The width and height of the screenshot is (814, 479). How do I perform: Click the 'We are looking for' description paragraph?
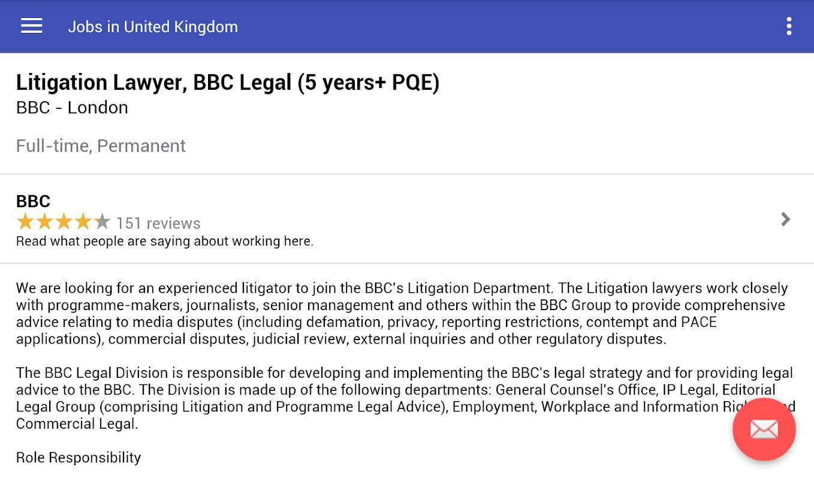[x=402, y=313]
